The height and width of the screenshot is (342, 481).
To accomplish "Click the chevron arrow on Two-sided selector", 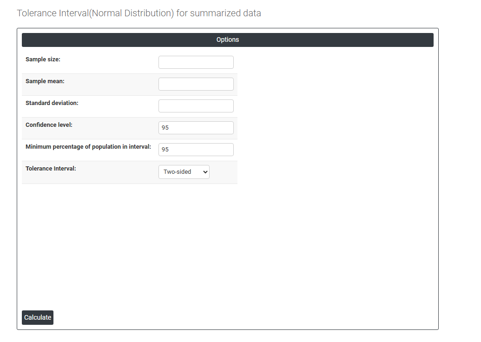I will [204, 172].
